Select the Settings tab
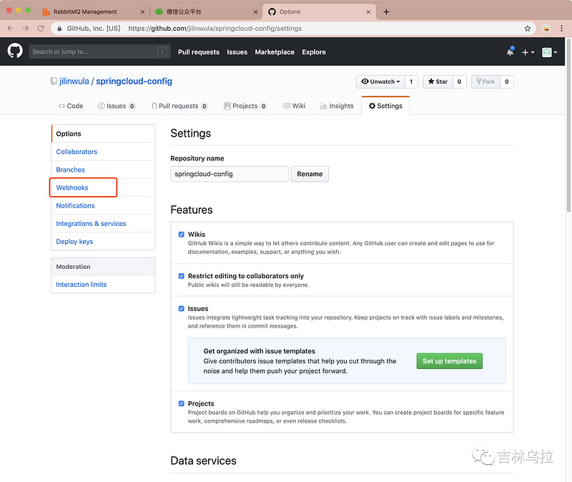Screen dimensions: 572x482 (385, 106)
